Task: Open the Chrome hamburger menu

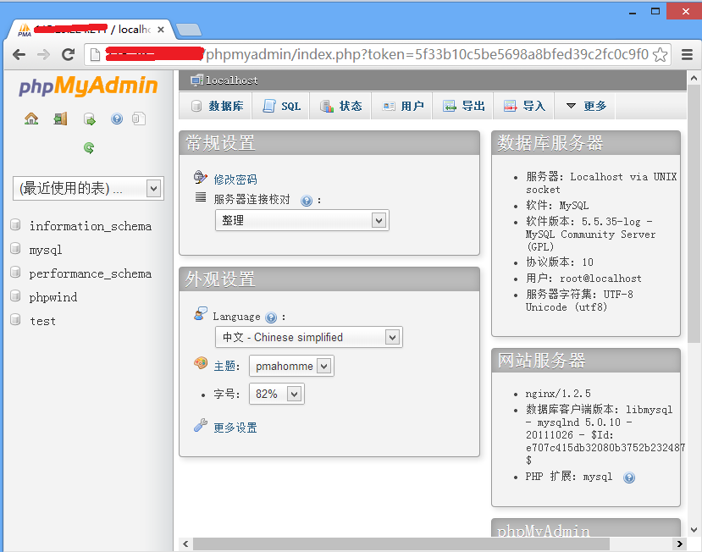Action: [x=687, y=55]
